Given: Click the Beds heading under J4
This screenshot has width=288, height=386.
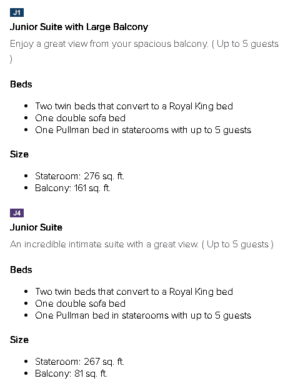Looking at the screenshot, I should coord(21,270).
